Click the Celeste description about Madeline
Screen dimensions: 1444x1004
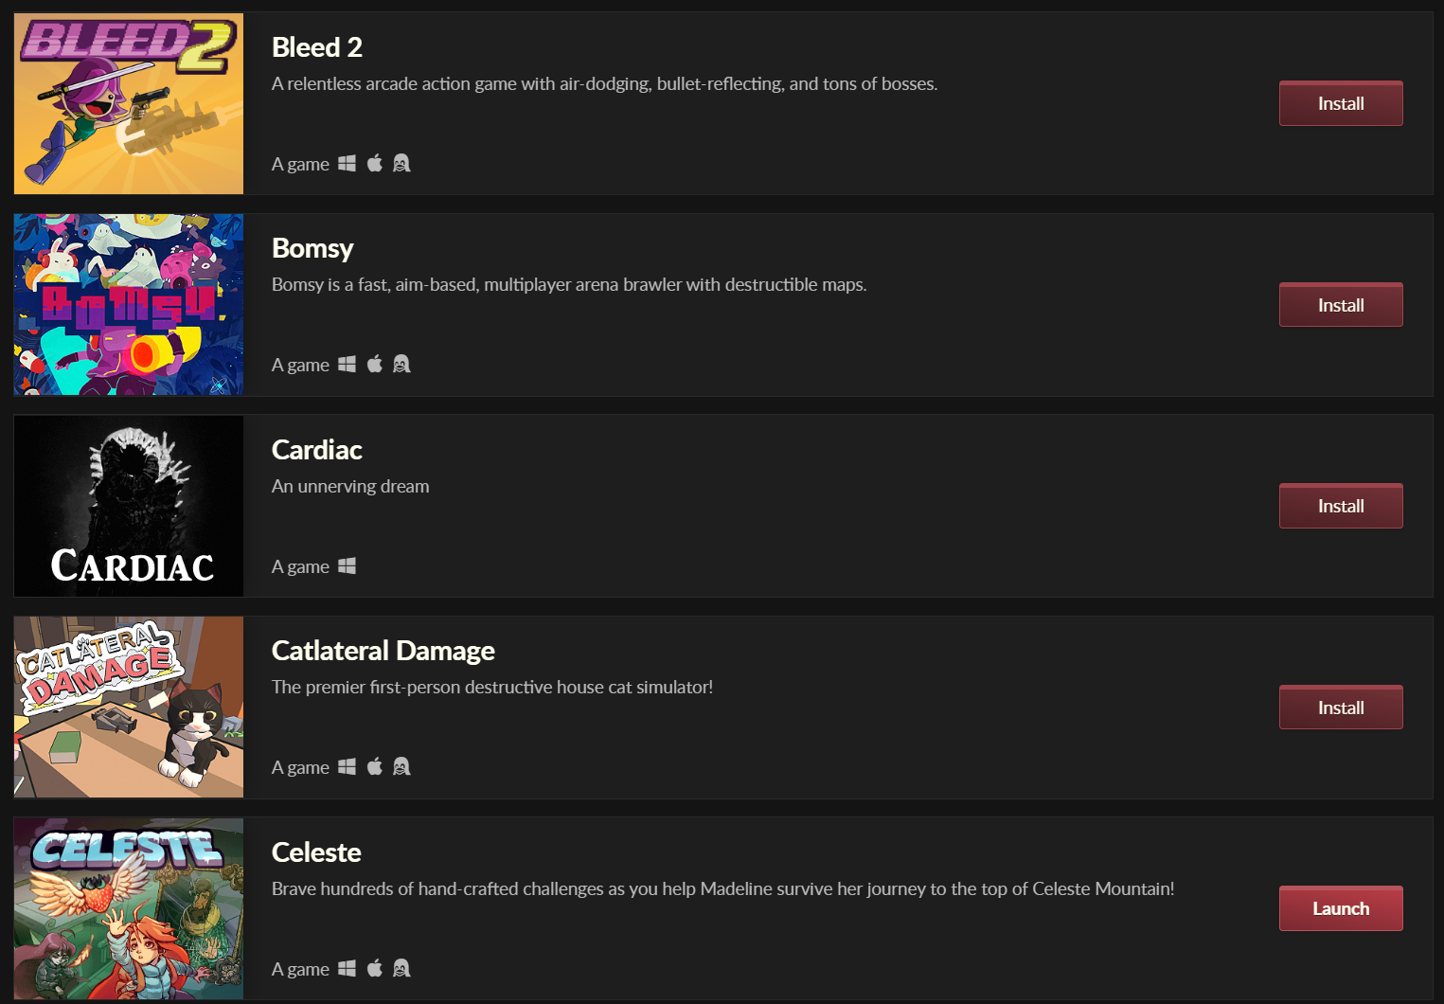723,888
